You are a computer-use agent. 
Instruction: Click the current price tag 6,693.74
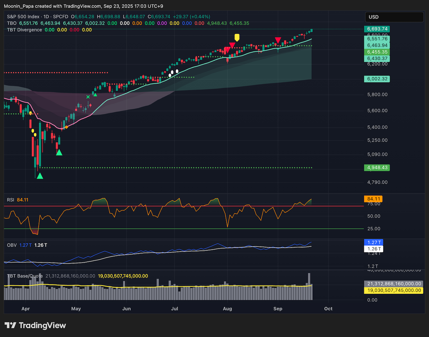pyautogui.click(x=377, y=29)
